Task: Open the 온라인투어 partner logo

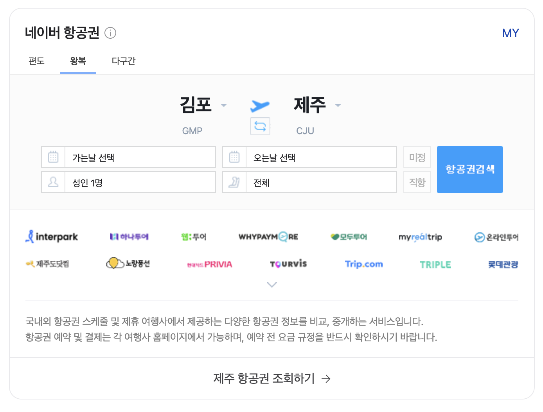Action: [496, 237]
